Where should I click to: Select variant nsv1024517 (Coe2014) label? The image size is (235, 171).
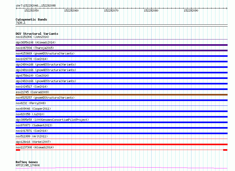[x=32, y=87]
